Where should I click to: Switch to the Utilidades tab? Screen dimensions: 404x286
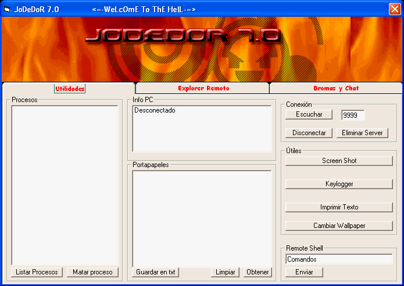click(x=70, y=88)
